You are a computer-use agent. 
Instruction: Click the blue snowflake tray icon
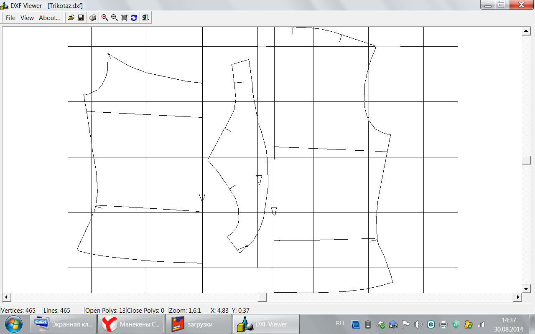pos(356,324)
